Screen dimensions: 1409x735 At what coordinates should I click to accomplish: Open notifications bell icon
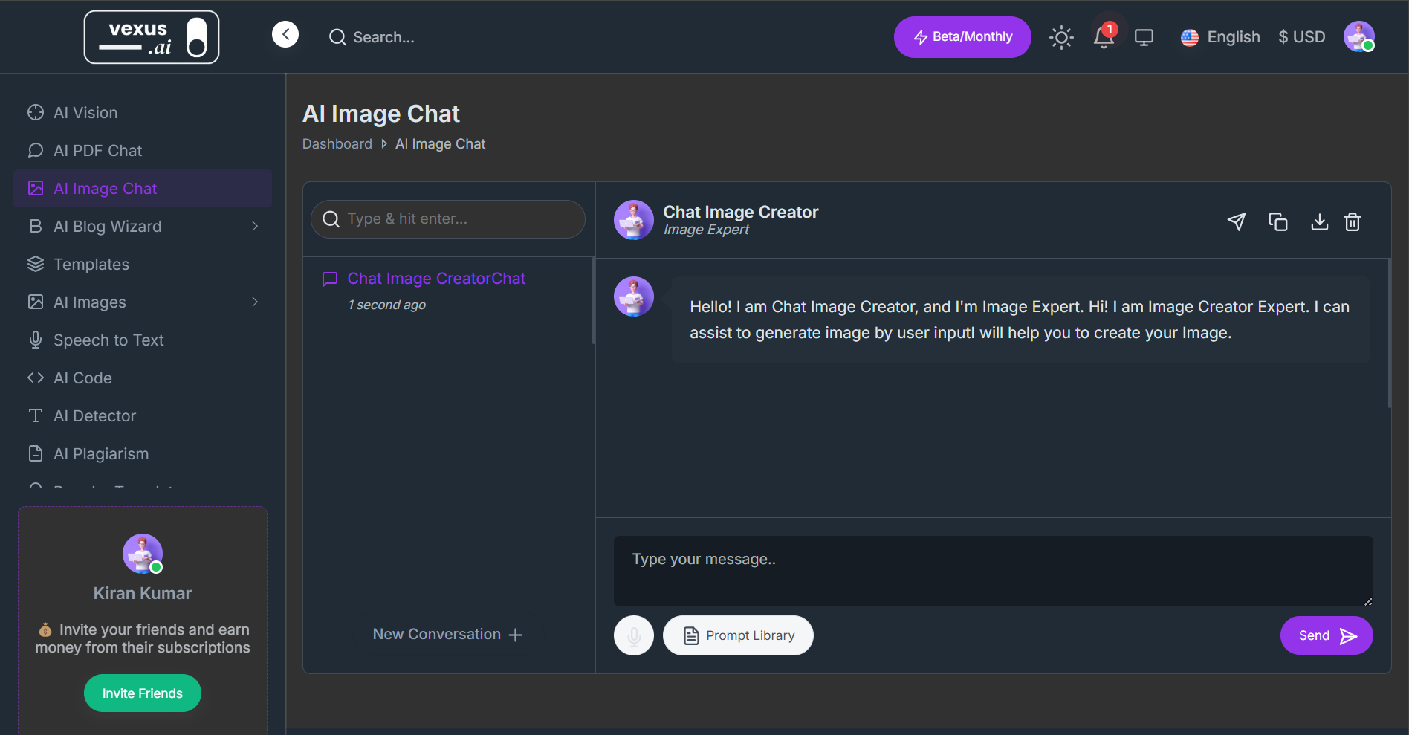pos(1104,36)
